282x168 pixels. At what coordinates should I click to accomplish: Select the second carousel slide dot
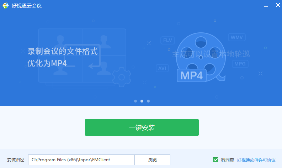coord(142,101)
